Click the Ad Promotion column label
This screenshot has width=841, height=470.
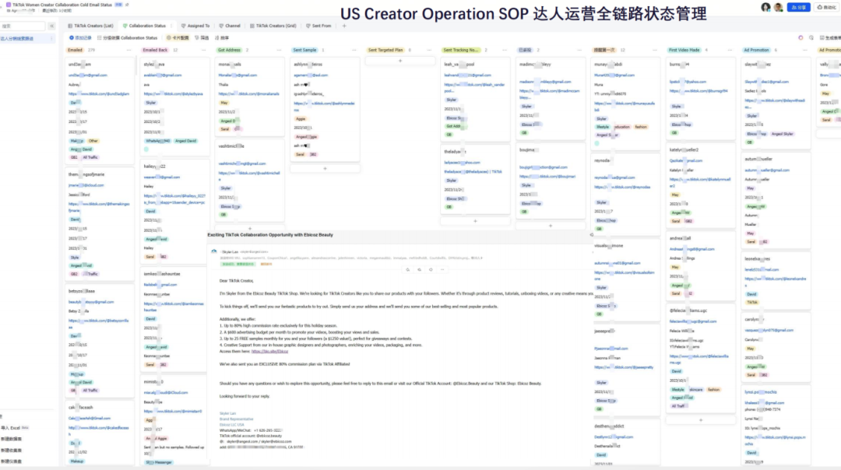[756, 50]
